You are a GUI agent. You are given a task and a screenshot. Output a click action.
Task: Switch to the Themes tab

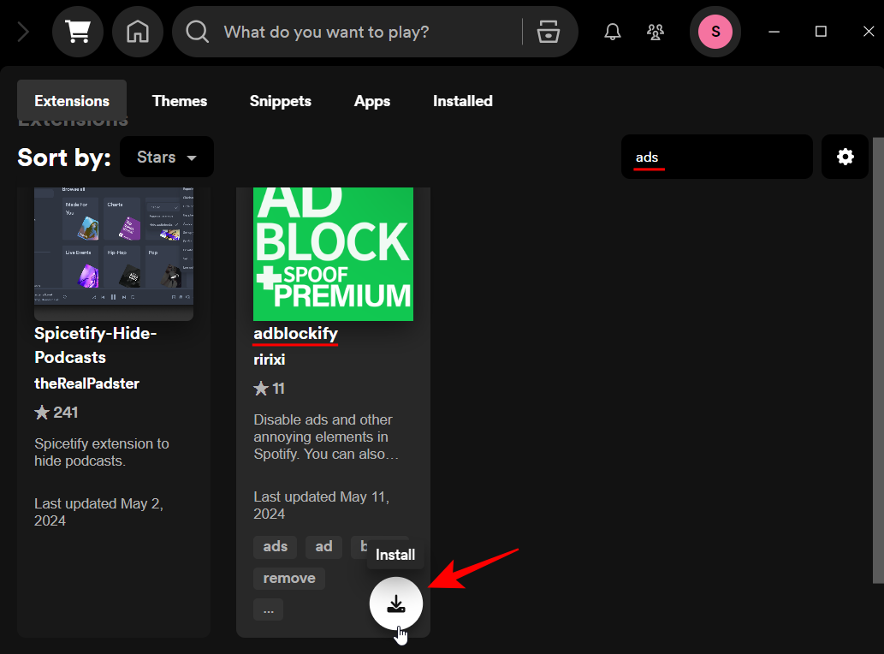[180, 101]
